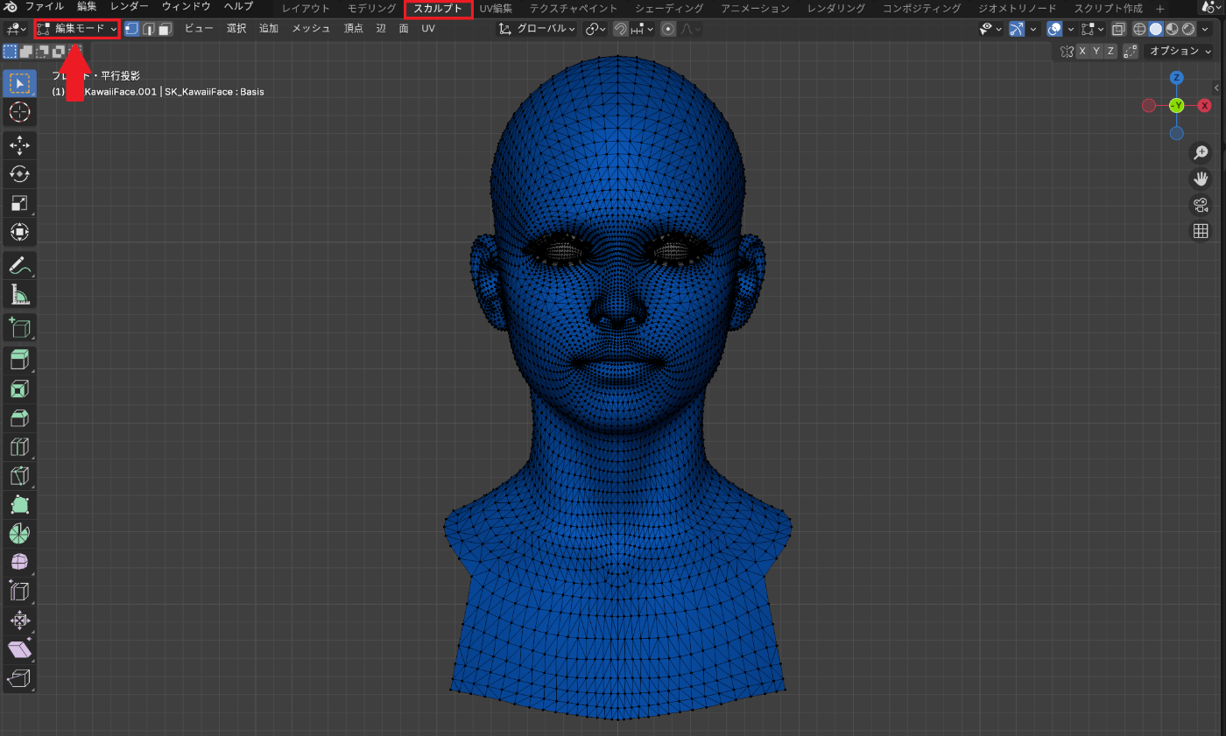Click the Loop Cut tool
The image size is (1226, 736).
[x=19, y=447]
